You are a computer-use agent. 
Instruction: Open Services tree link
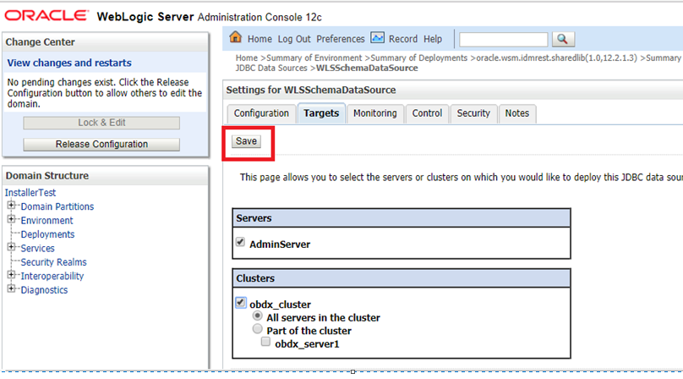[37, 249]
